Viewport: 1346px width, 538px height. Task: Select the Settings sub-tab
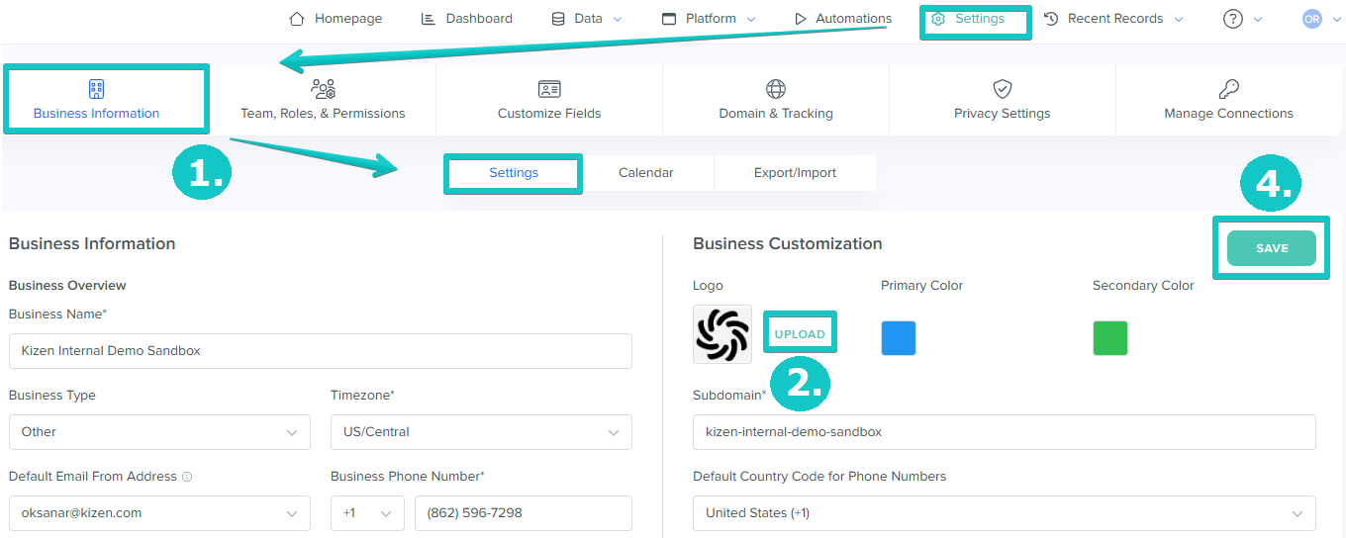pos(514,173)
